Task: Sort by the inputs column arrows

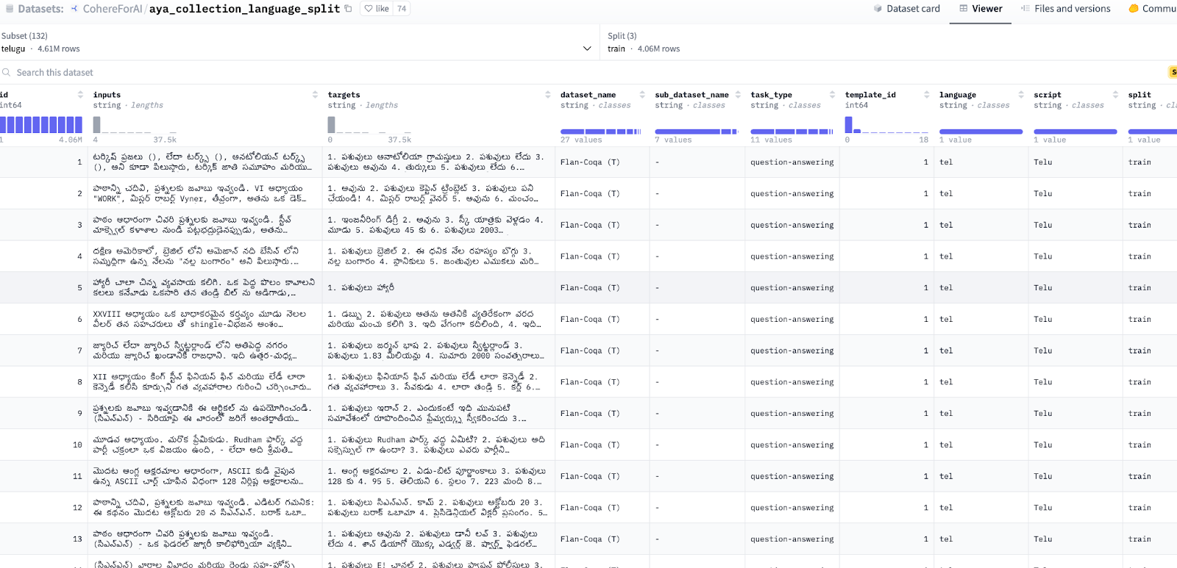Action: tap(315, 95)
